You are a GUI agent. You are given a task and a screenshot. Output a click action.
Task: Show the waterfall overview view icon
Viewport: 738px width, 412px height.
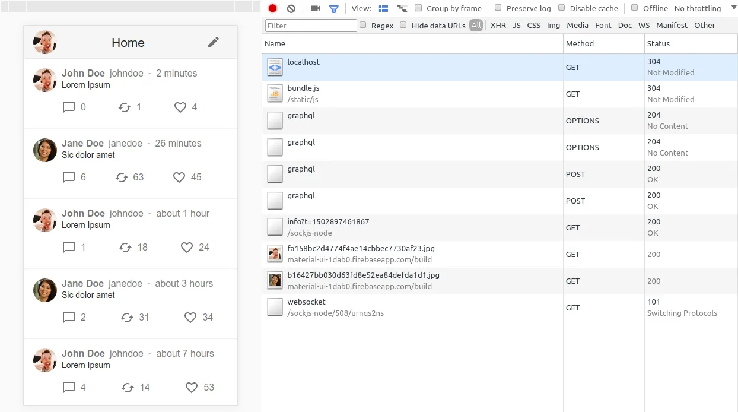(402, 8)
